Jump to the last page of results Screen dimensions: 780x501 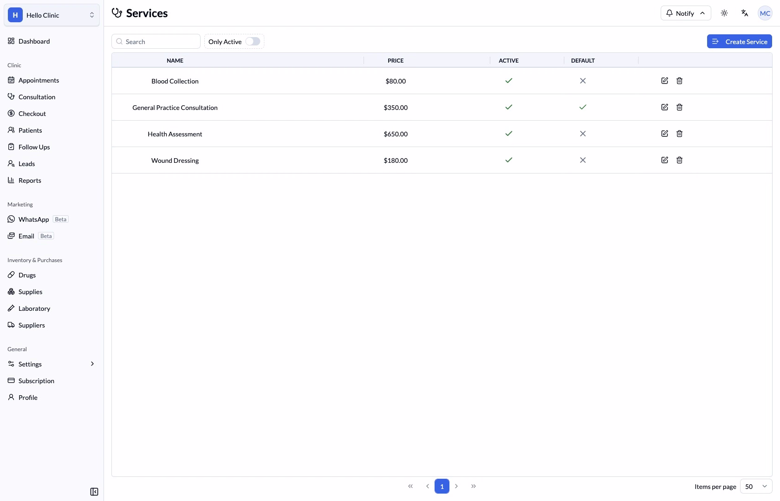click(474, 486)
